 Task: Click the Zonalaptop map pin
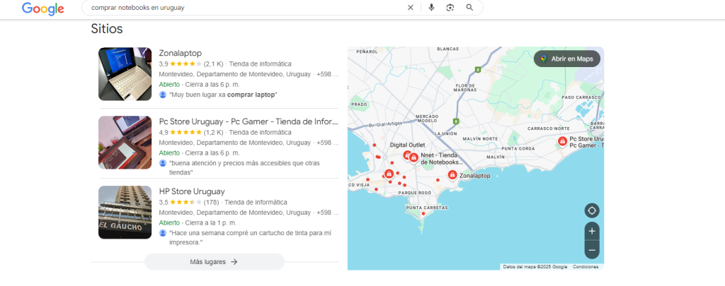point(452,174)
